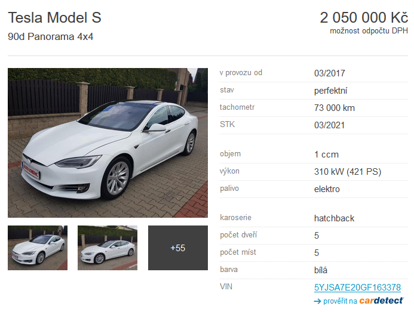Click the Tesla Model S title
This screenshot has width=414, height=312.
click(54, 18)
